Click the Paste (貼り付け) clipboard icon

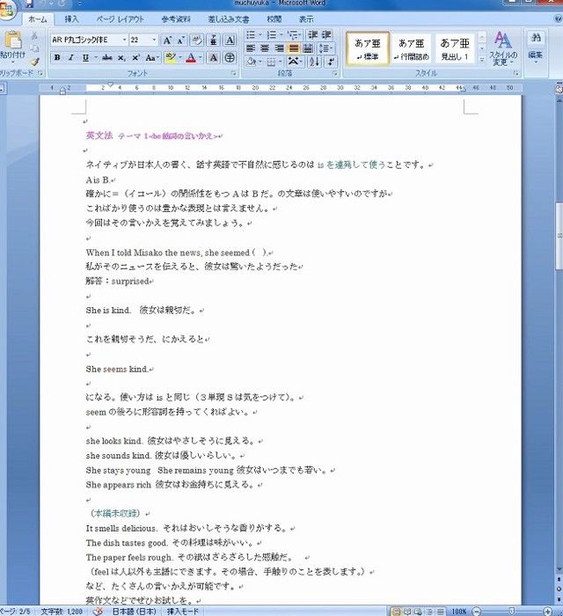(12, 40)
